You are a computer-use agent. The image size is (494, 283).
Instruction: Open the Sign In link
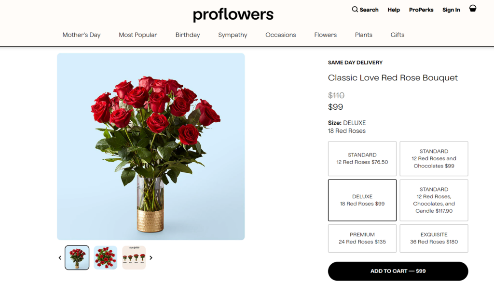(451, 10)
